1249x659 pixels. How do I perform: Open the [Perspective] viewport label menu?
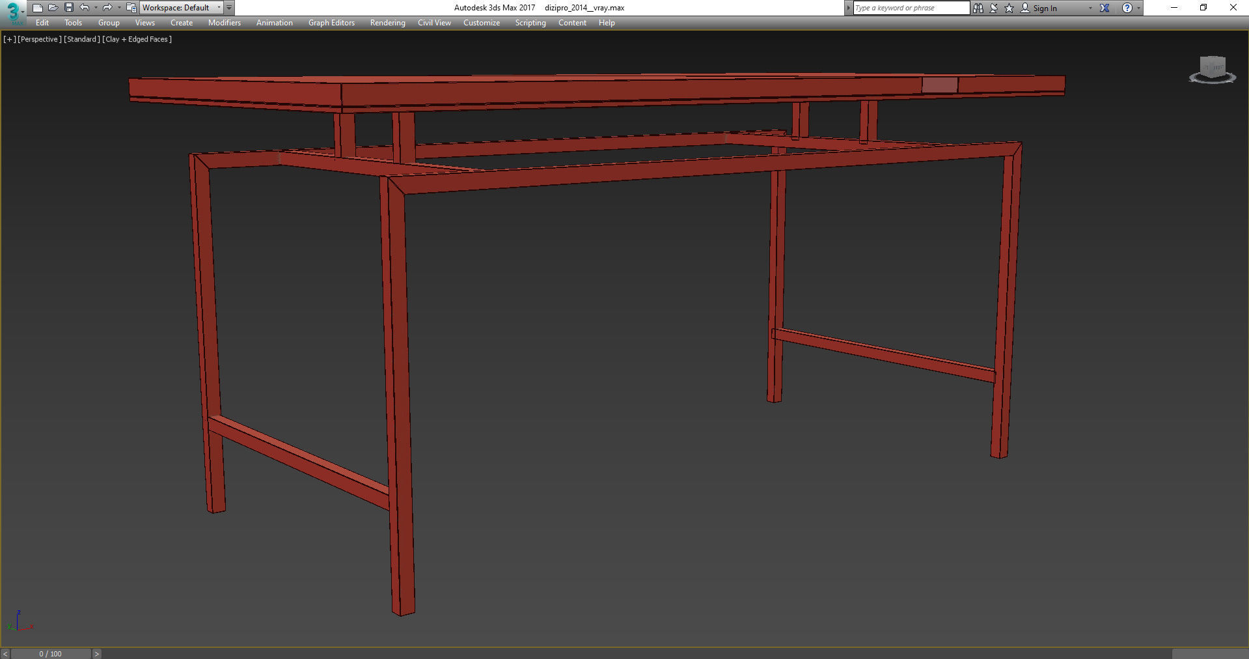[x=40, y=39]
